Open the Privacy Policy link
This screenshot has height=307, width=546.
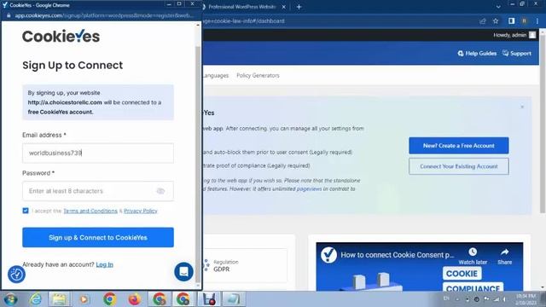point(141,211)
